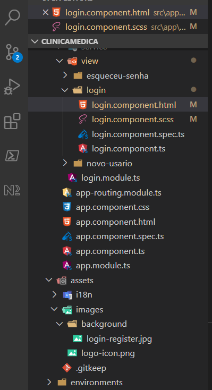Select the login-register.jpg image file icon
212x390 pixels.
click(78, 338)
